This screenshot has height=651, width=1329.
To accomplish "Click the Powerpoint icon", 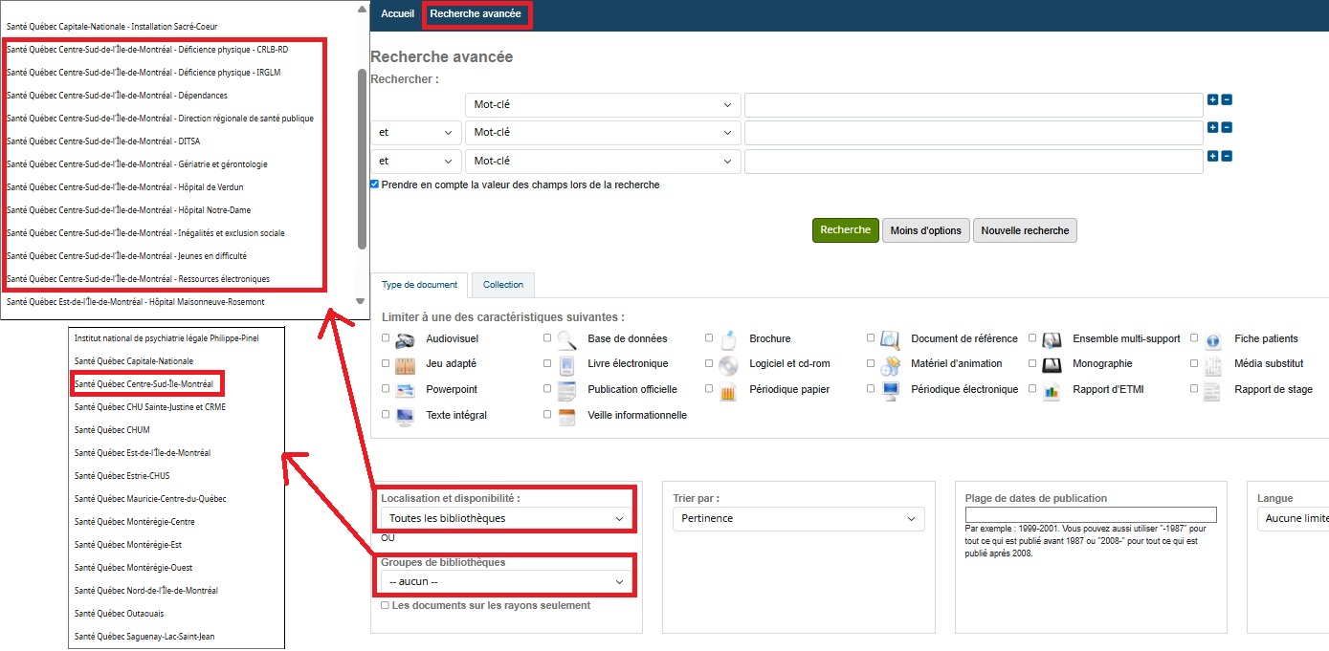I will point(405,390).
